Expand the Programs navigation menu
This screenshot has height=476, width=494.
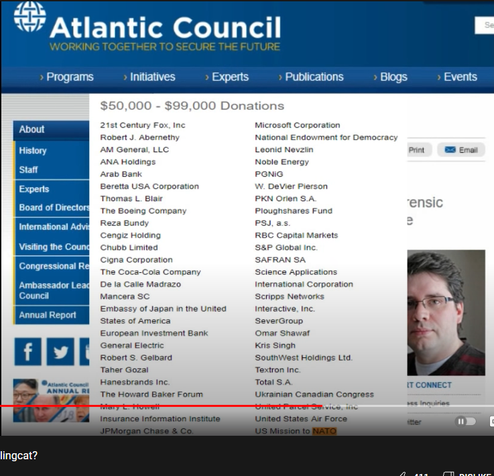point(67,77)
